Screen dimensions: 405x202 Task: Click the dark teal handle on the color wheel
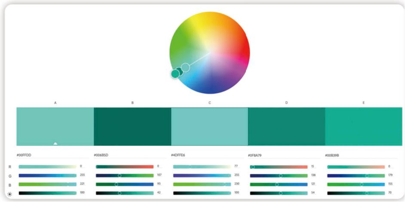[x=179, y=71]
